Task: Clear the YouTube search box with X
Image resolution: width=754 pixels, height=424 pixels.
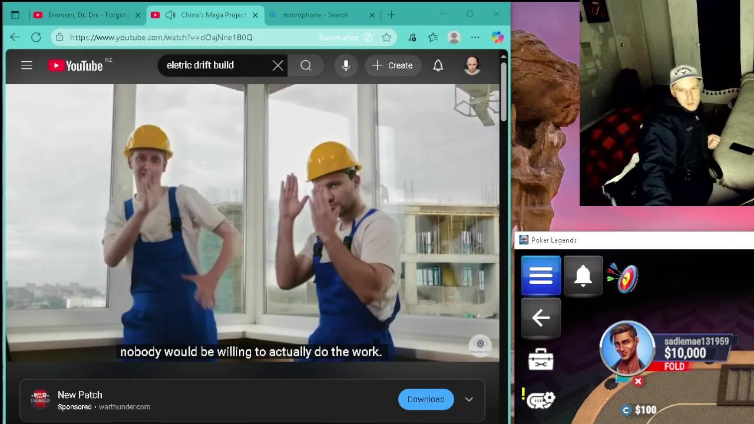Action: 277,65
